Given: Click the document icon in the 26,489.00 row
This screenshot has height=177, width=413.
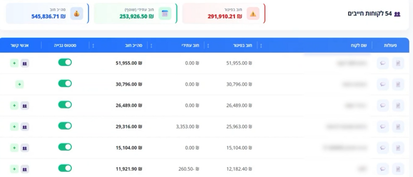Looking at the screenshot, I should pyautogui.click(x=398, y=106).
